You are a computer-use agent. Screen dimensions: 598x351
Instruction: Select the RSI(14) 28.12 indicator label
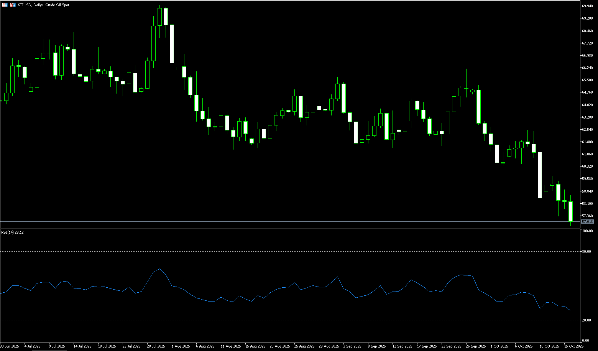[12, 232]
